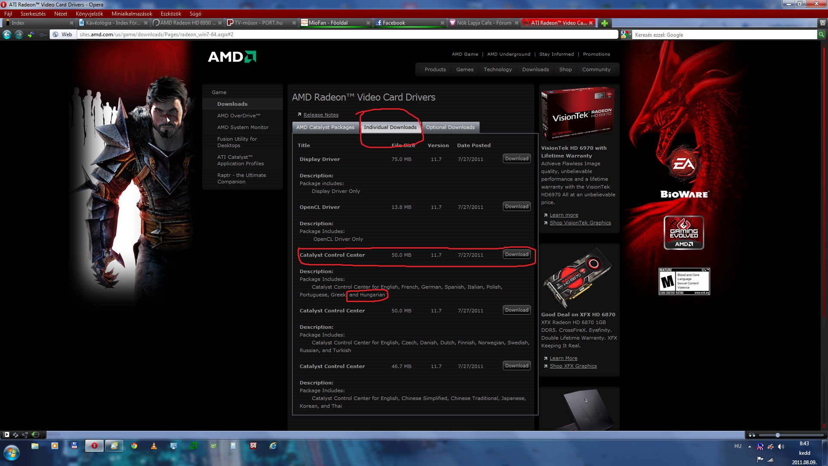Click the network signal tray icon

point(770,459)
